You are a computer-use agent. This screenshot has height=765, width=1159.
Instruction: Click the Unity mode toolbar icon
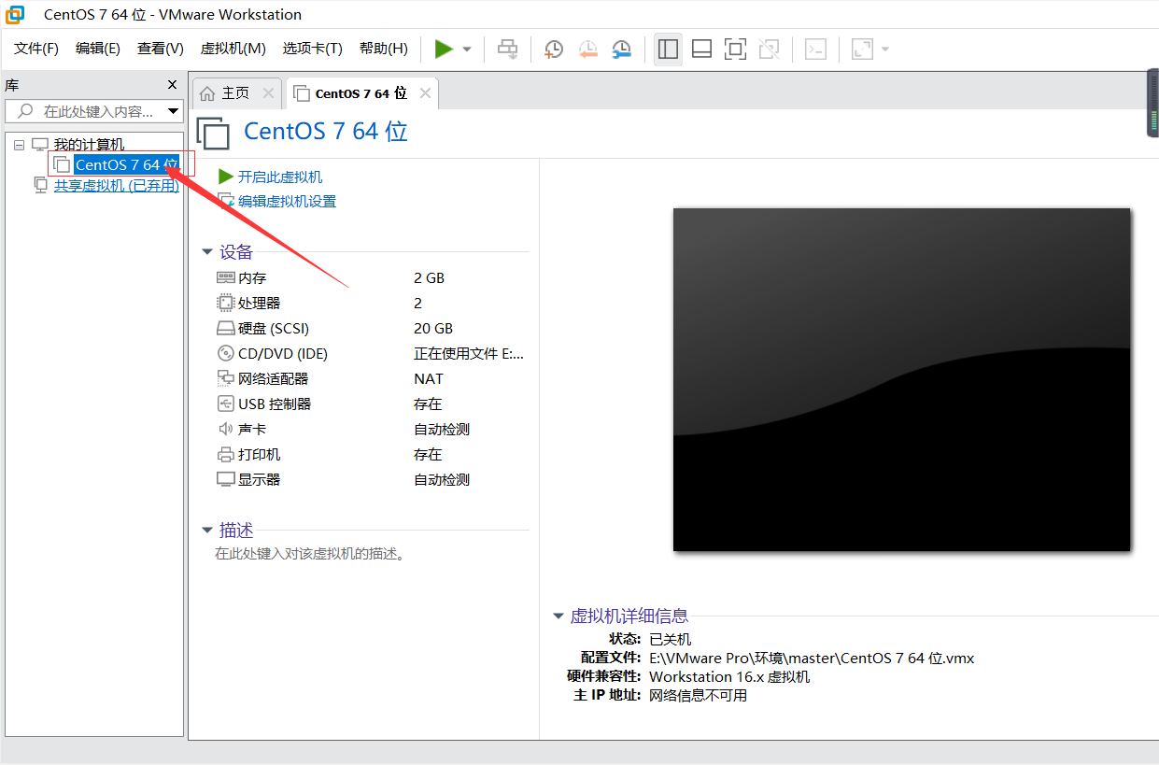769,50
